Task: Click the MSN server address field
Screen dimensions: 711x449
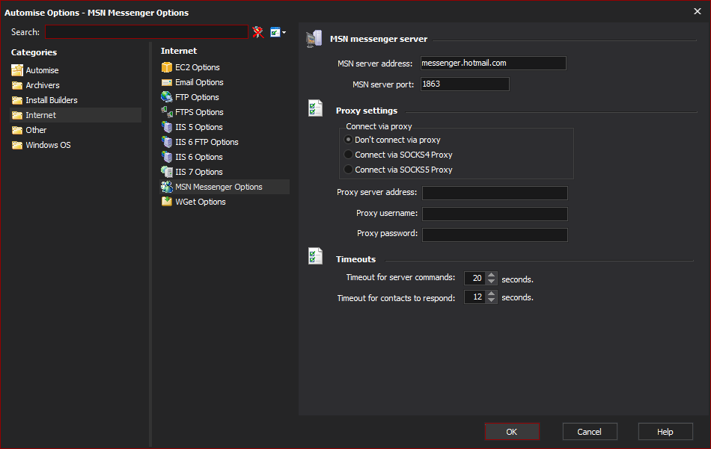Action: (493, 63)
